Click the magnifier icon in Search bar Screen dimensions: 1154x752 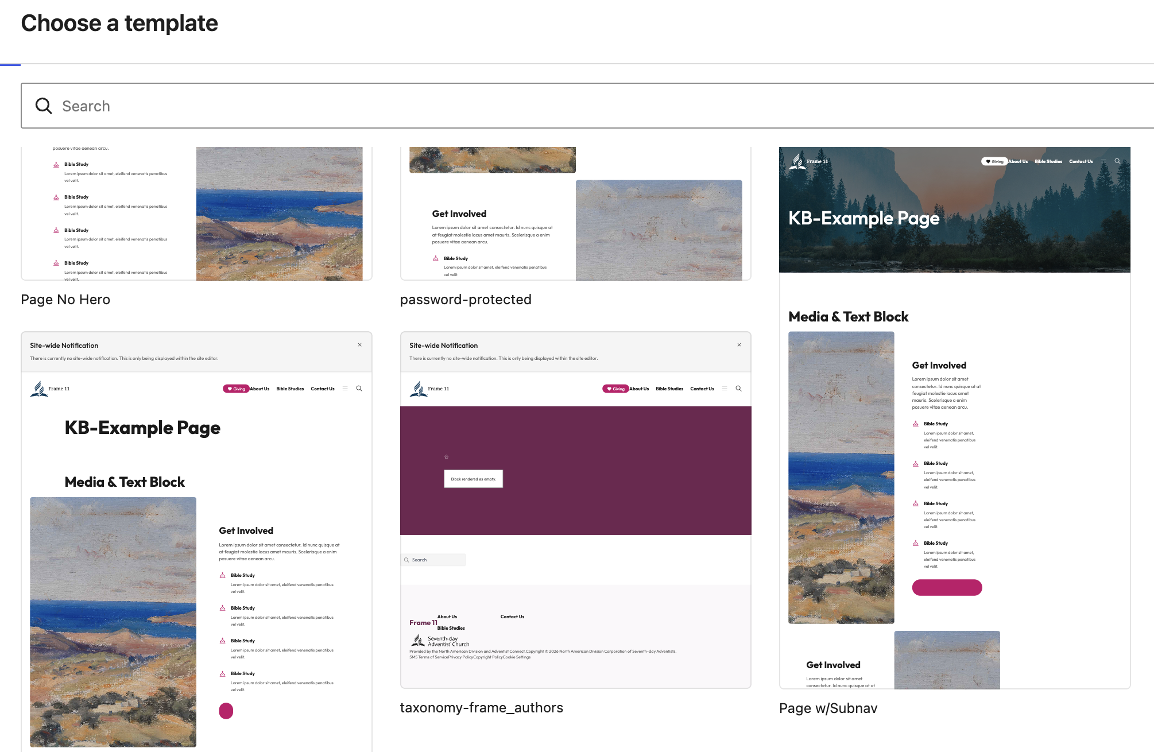(x=44, y=106)
